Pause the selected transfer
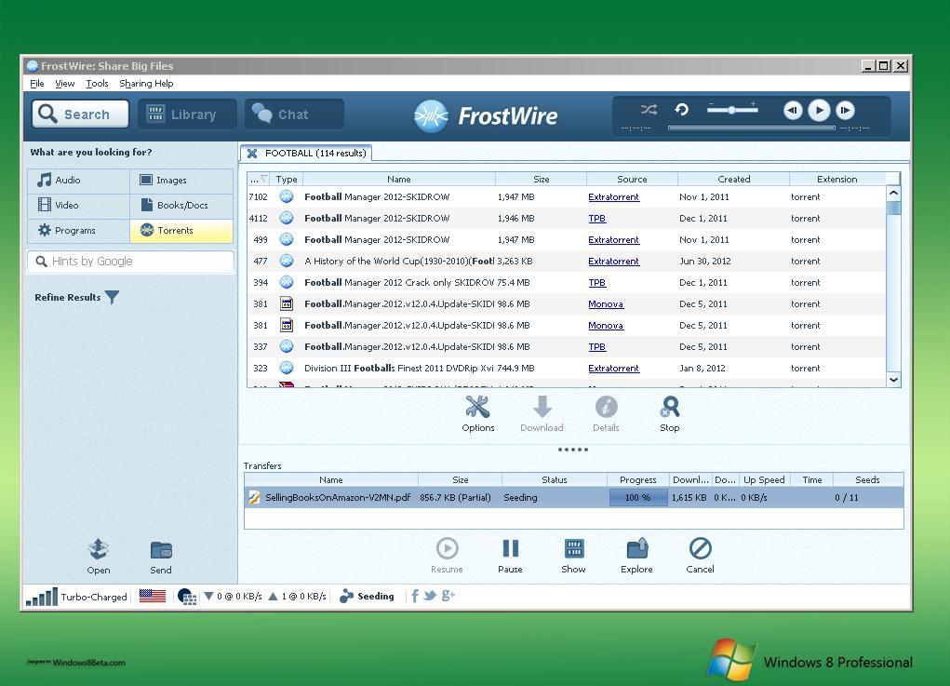The width and height of the screenshot is (950, 686). click(510, 548)
